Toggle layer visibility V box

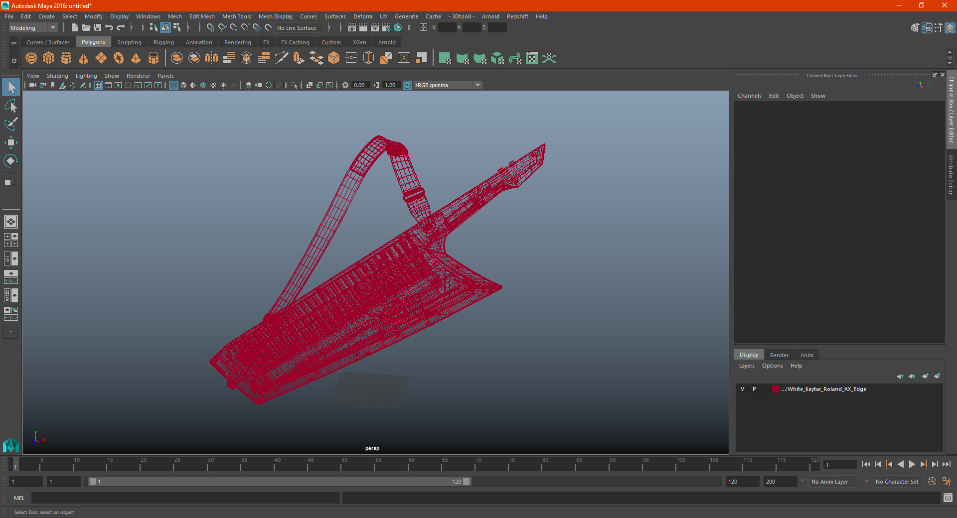click(x=742, y=389)
